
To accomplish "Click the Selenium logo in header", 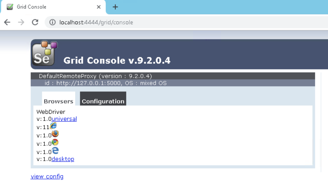I will click(45, 53).
